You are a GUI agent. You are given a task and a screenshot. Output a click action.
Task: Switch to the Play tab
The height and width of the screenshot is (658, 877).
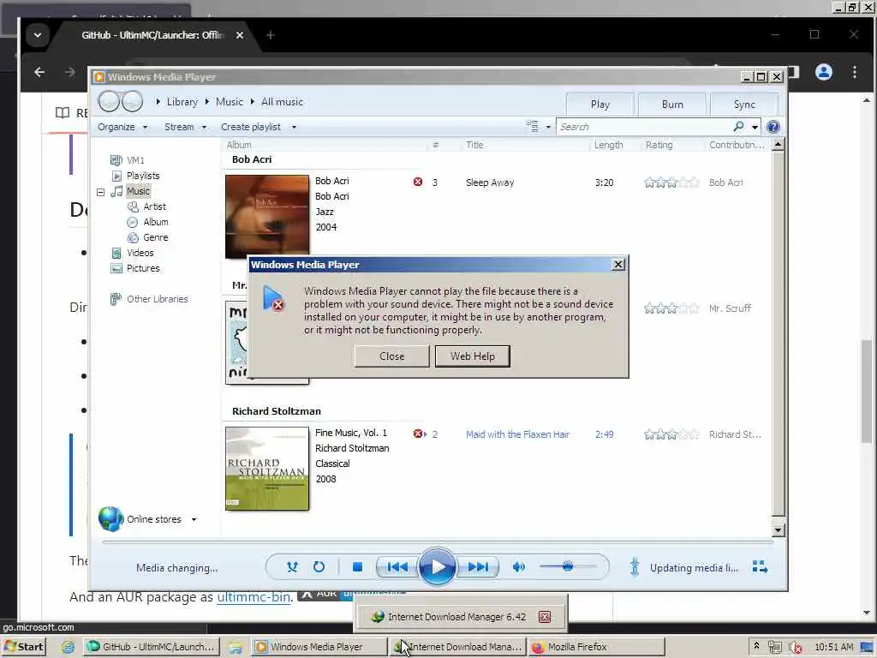[600, 105]
